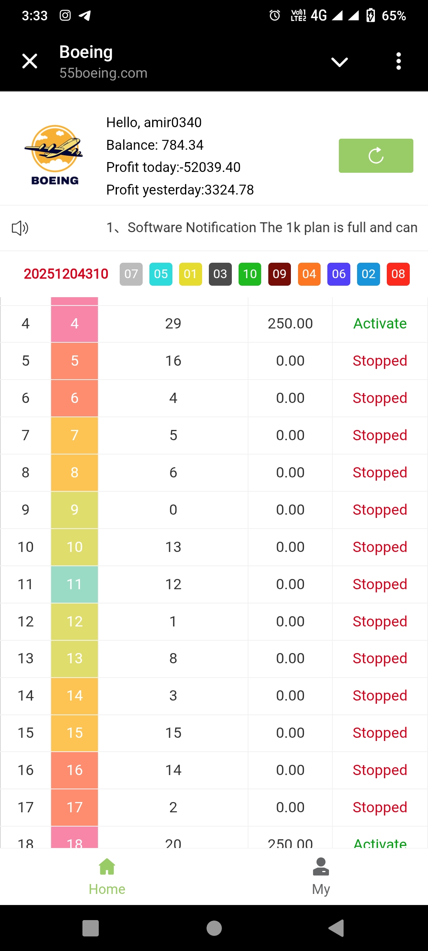428x951 pixels.
Task: Select the red number 08 ball
Action: pyautogui.click(x=398, y=274)
